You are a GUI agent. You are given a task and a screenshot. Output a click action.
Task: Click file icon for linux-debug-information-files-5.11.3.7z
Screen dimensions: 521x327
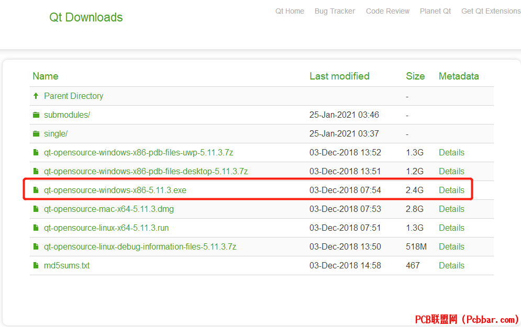36,246
